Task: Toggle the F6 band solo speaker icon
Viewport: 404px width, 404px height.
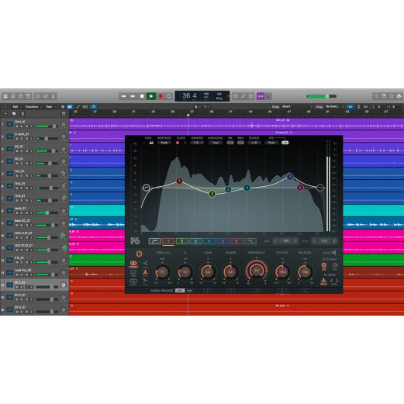Action: click(x=334, y=253)
